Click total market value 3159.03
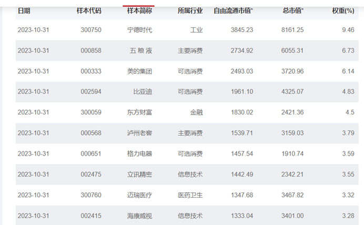Image resolution: width=364 pixels, height=225 pixels. coord(292,133)
